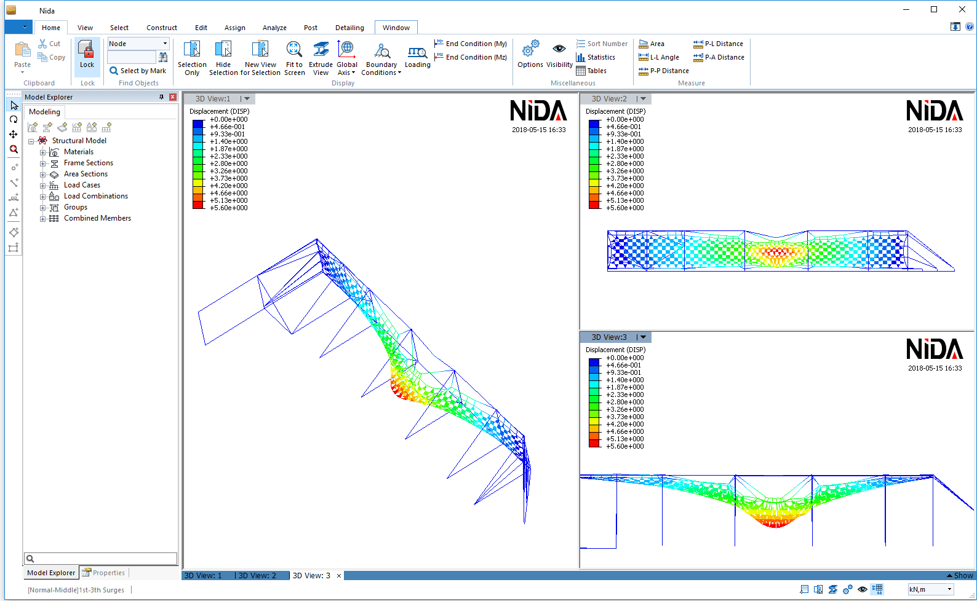977x601 pixels.
Task: Switch to the Detailing ribbon tab
Action: [349, 28]
